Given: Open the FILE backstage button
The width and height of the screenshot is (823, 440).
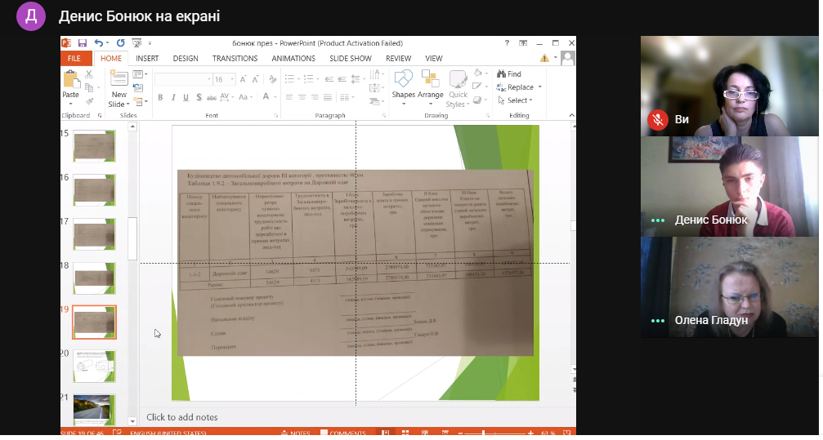Looking at the screenshot, I should 74,58.
